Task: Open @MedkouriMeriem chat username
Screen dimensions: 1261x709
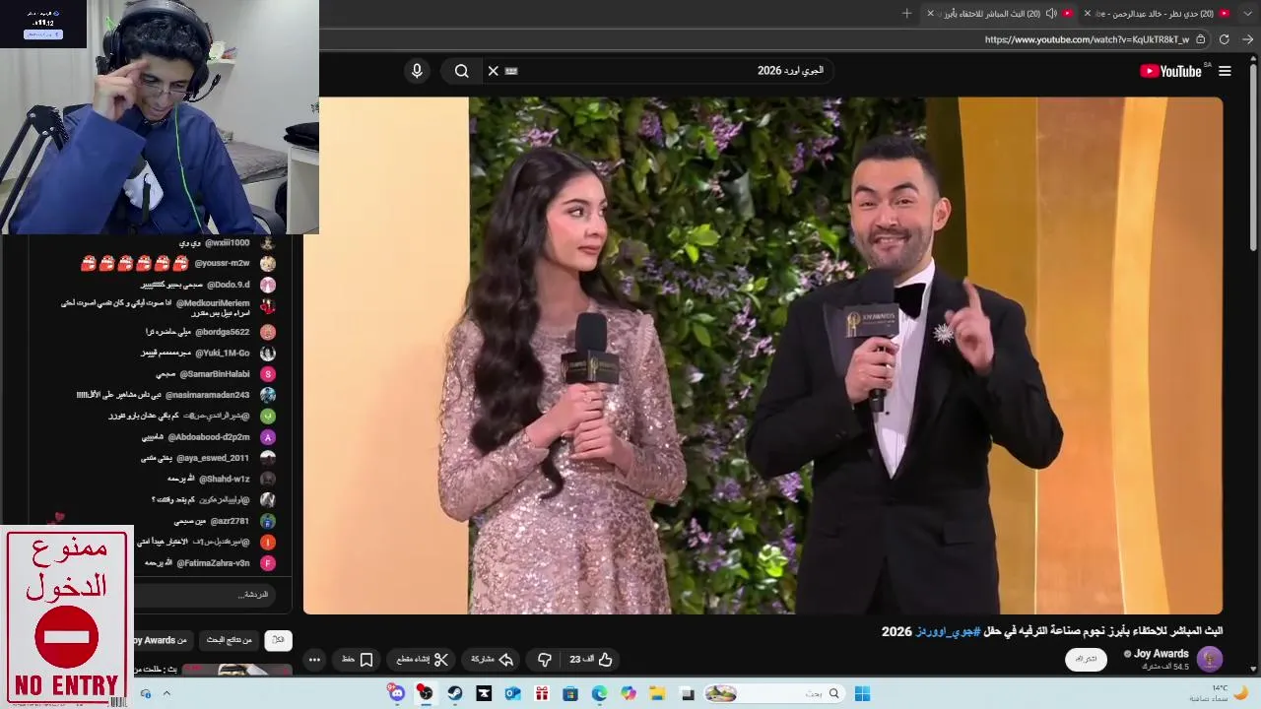Action: (213, 303)
